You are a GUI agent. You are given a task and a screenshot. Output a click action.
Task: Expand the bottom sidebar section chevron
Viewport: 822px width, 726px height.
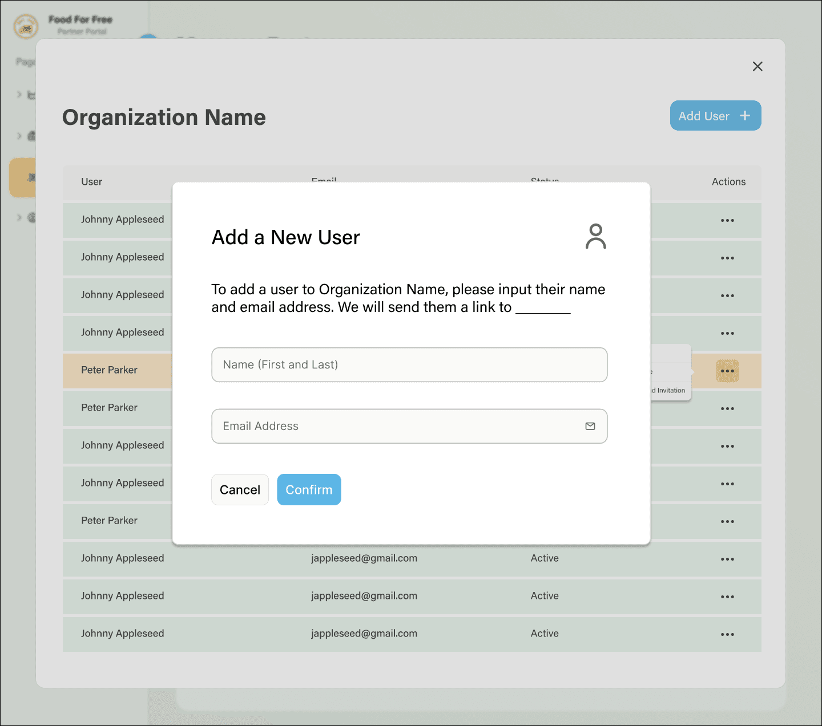[x=19, y=217]
